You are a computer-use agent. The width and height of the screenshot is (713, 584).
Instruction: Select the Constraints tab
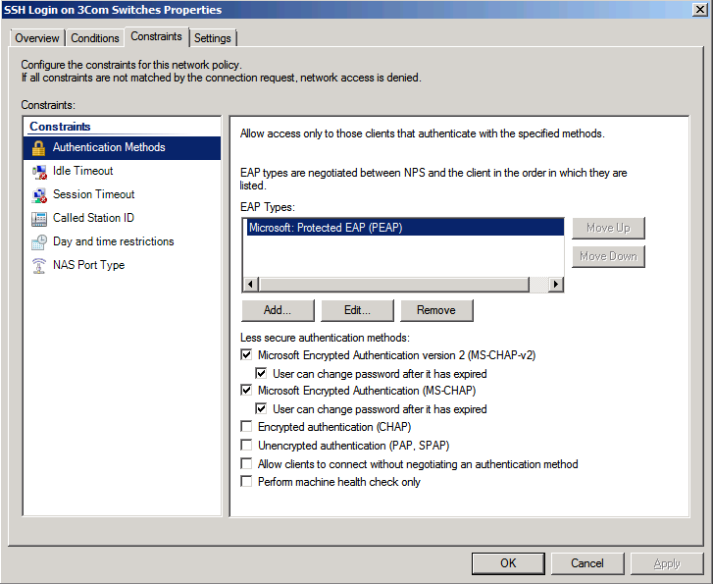click(x=156, y=37)
